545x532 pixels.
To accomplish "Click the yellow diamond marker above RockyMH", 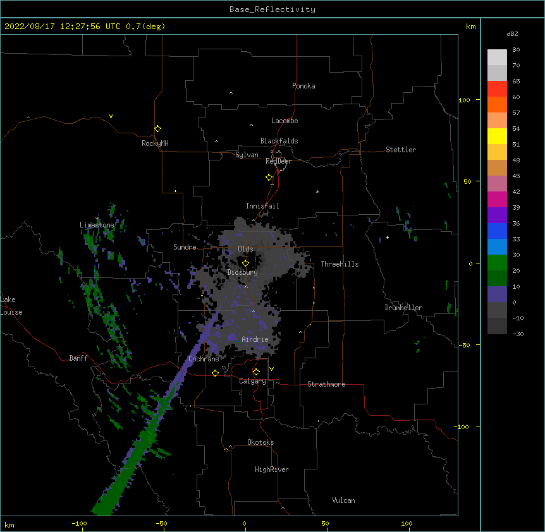I will pos(157,129).
